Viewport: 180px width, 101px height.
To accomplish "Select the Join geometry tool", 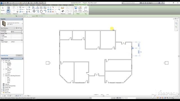I will point(22,12).
